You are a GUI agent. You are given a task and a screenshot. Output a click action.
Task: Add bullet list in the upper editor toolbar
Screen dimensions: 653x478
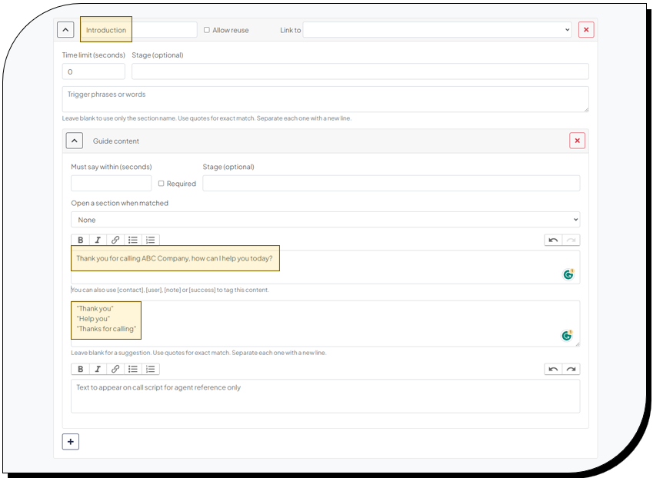point(133,240)
